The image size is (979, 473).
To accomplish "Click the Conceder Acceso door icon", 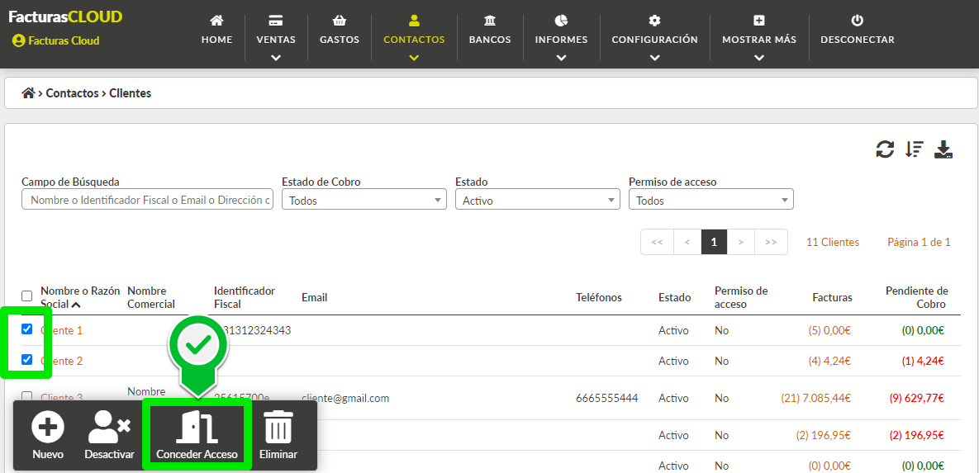I will (197, 428).
